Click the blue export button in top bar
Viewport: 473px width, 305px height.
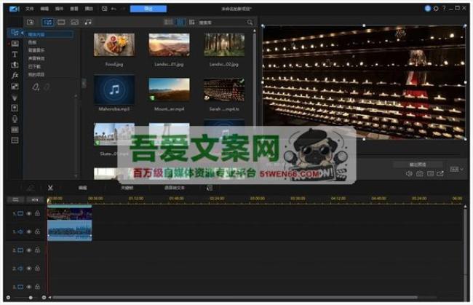(x=148, y=9)
